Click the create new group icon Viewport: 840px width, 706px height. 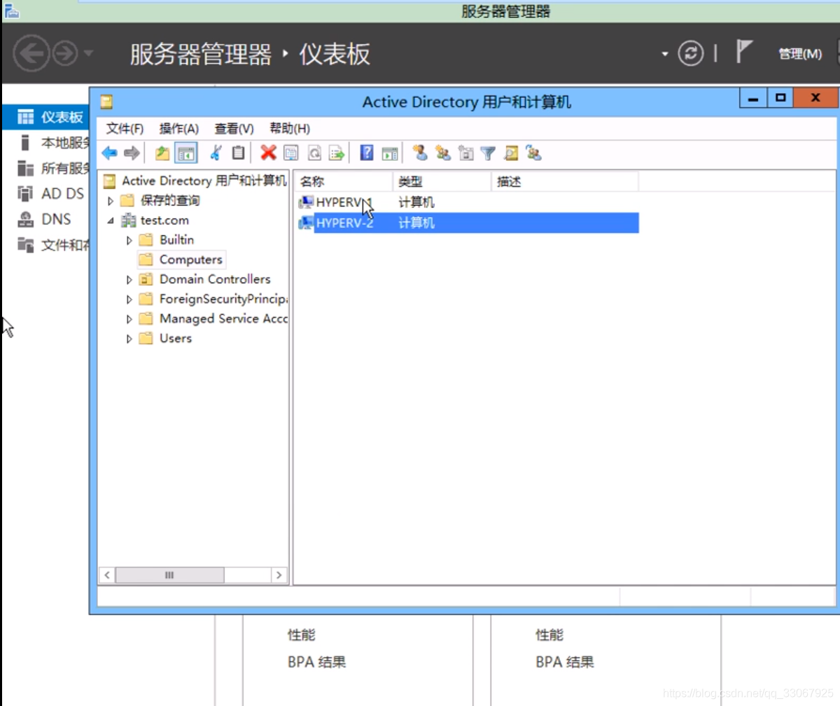tap(442, 153)
